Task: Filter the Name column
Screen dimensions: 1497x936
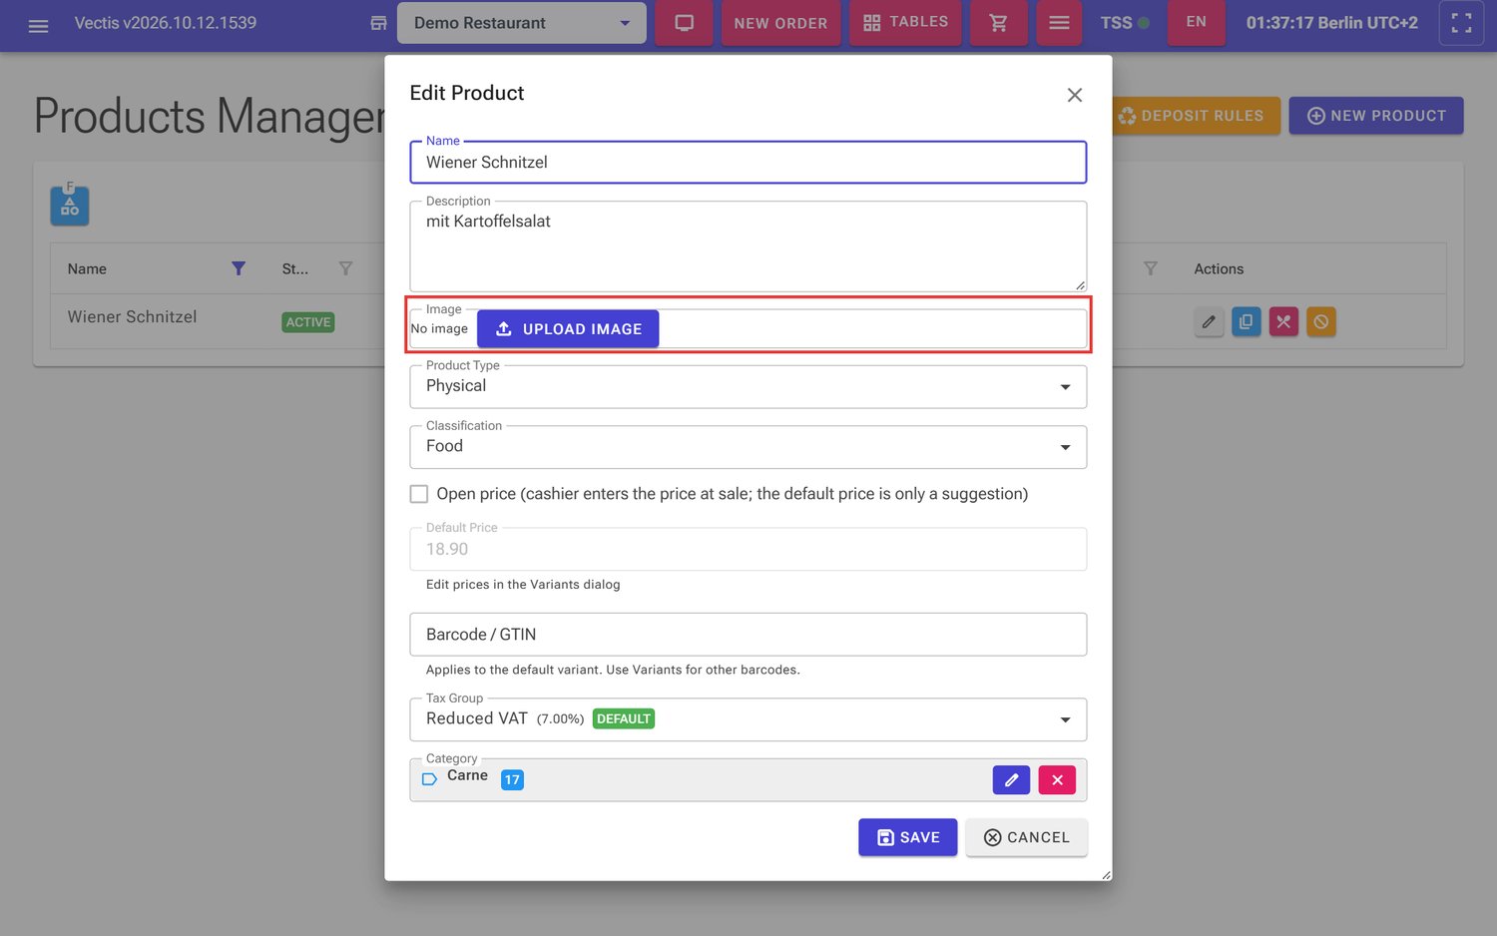Action: tap(238, 268)
